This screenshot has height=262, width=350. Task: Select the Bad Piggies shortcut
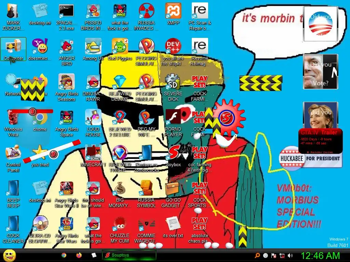click(120, 49)
